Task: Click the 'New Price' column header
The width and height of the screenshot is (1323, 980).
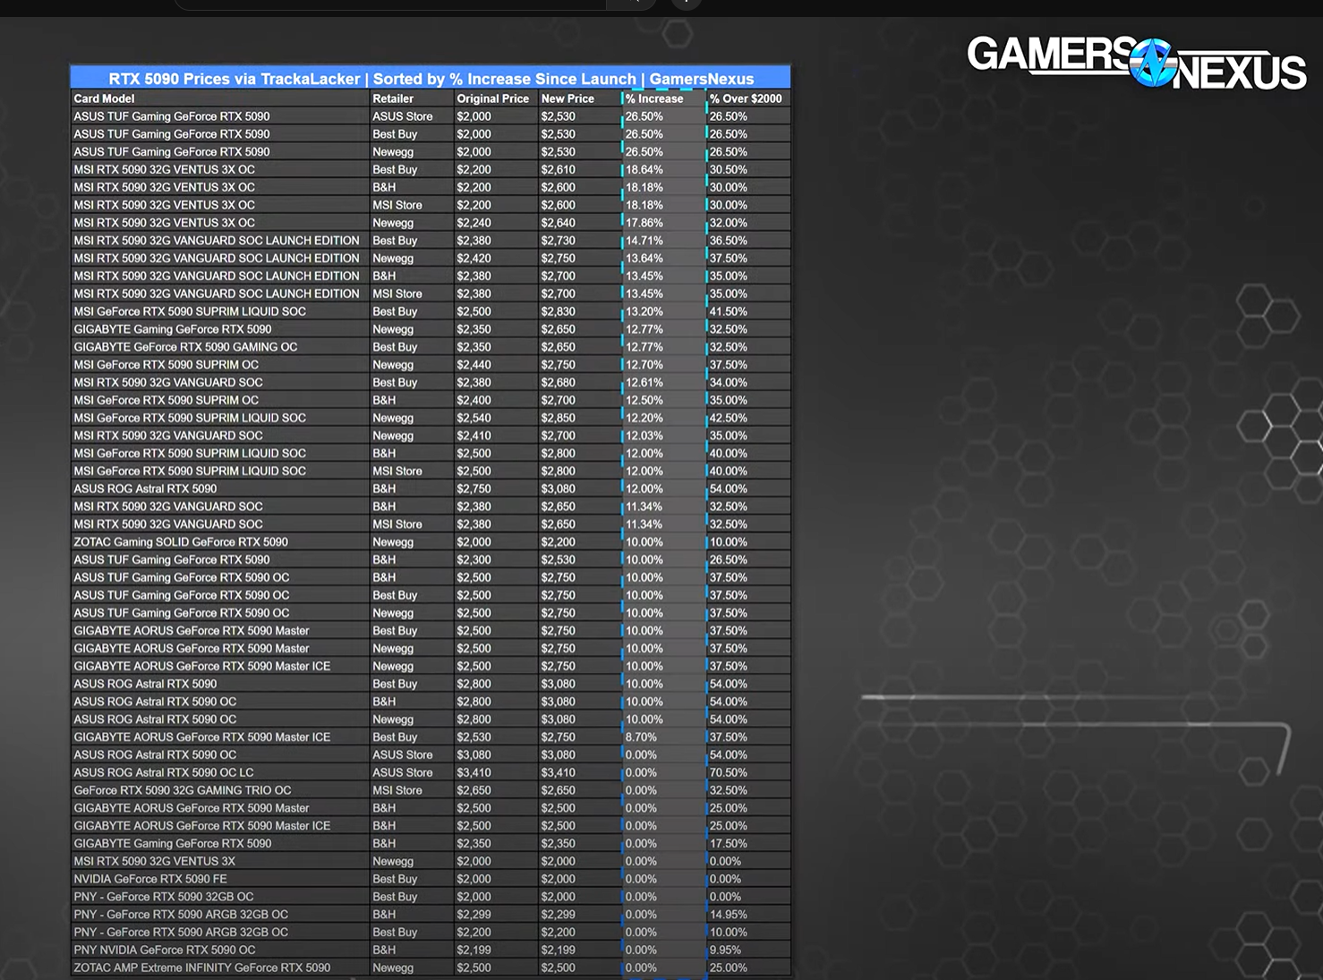Action: point(568,98)
